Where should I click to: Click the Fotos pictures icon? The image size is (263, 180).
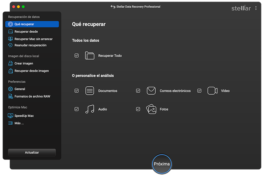coord(151,109)
